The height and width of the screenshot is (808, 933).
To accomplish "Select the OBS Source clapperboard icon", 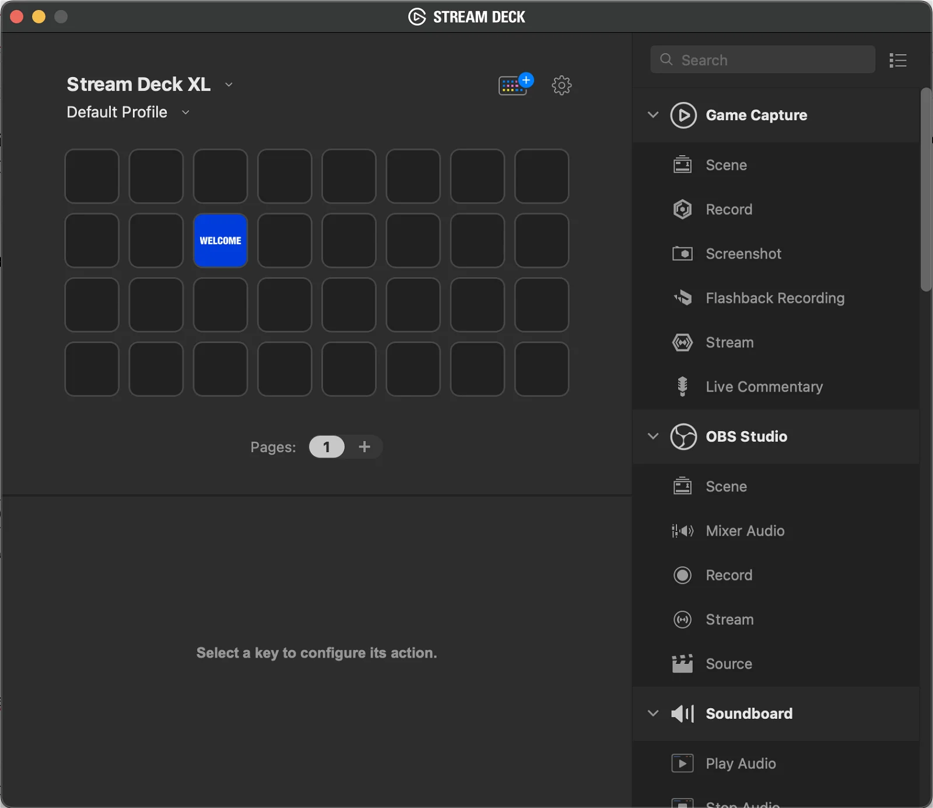I will point(683,664).
